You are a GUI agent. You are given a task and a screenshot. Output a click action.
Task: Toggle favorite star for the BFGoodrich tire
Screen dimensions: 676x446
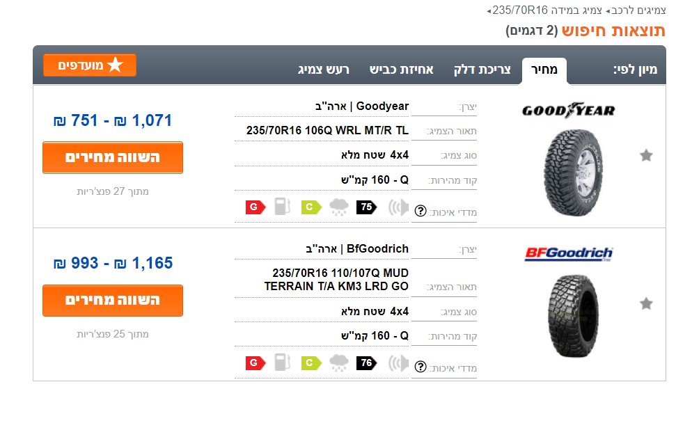(x=646, y=303)
